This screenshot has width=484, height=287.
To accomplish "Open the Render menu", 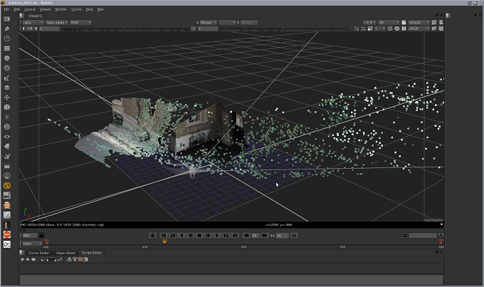I will coord(61,9).
